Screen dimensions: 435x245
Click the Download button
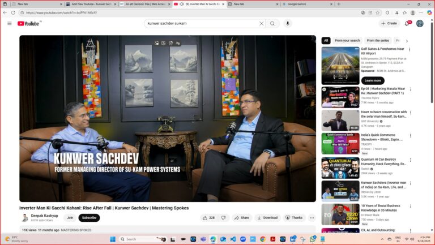267,218
